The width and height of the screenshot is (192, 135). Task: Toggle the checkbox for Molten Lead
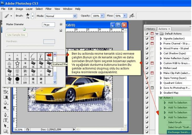point(147,68)
